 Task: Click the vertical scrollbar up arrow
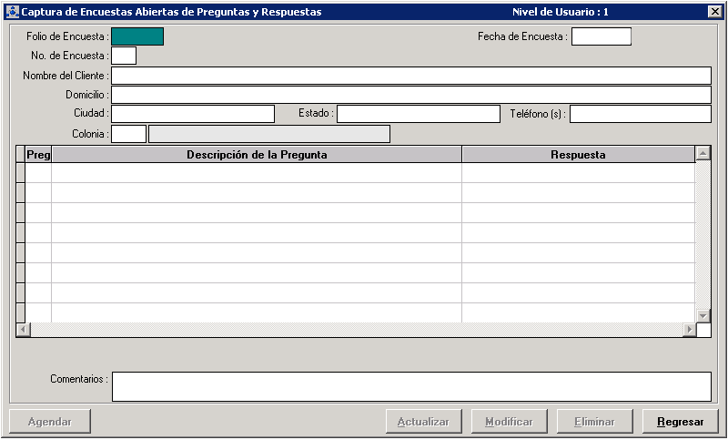click(x=703, y=154)
